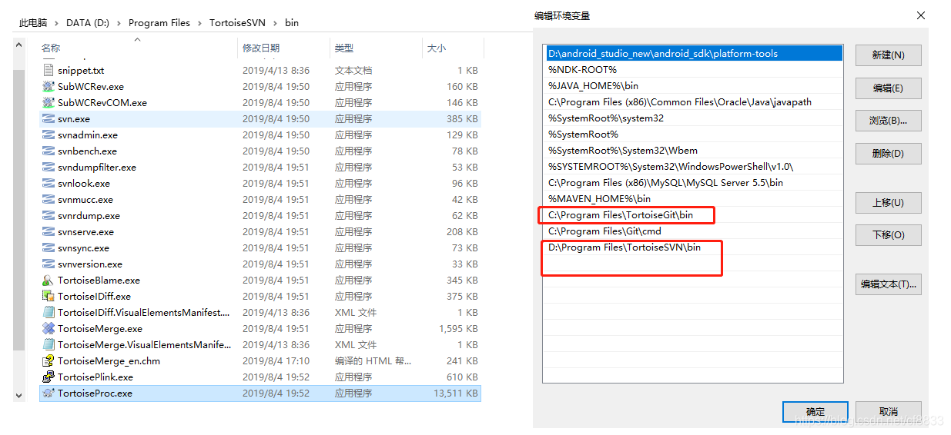Click the 编辑(E) button
Screen dimensions: 951x435
point(888,88)
